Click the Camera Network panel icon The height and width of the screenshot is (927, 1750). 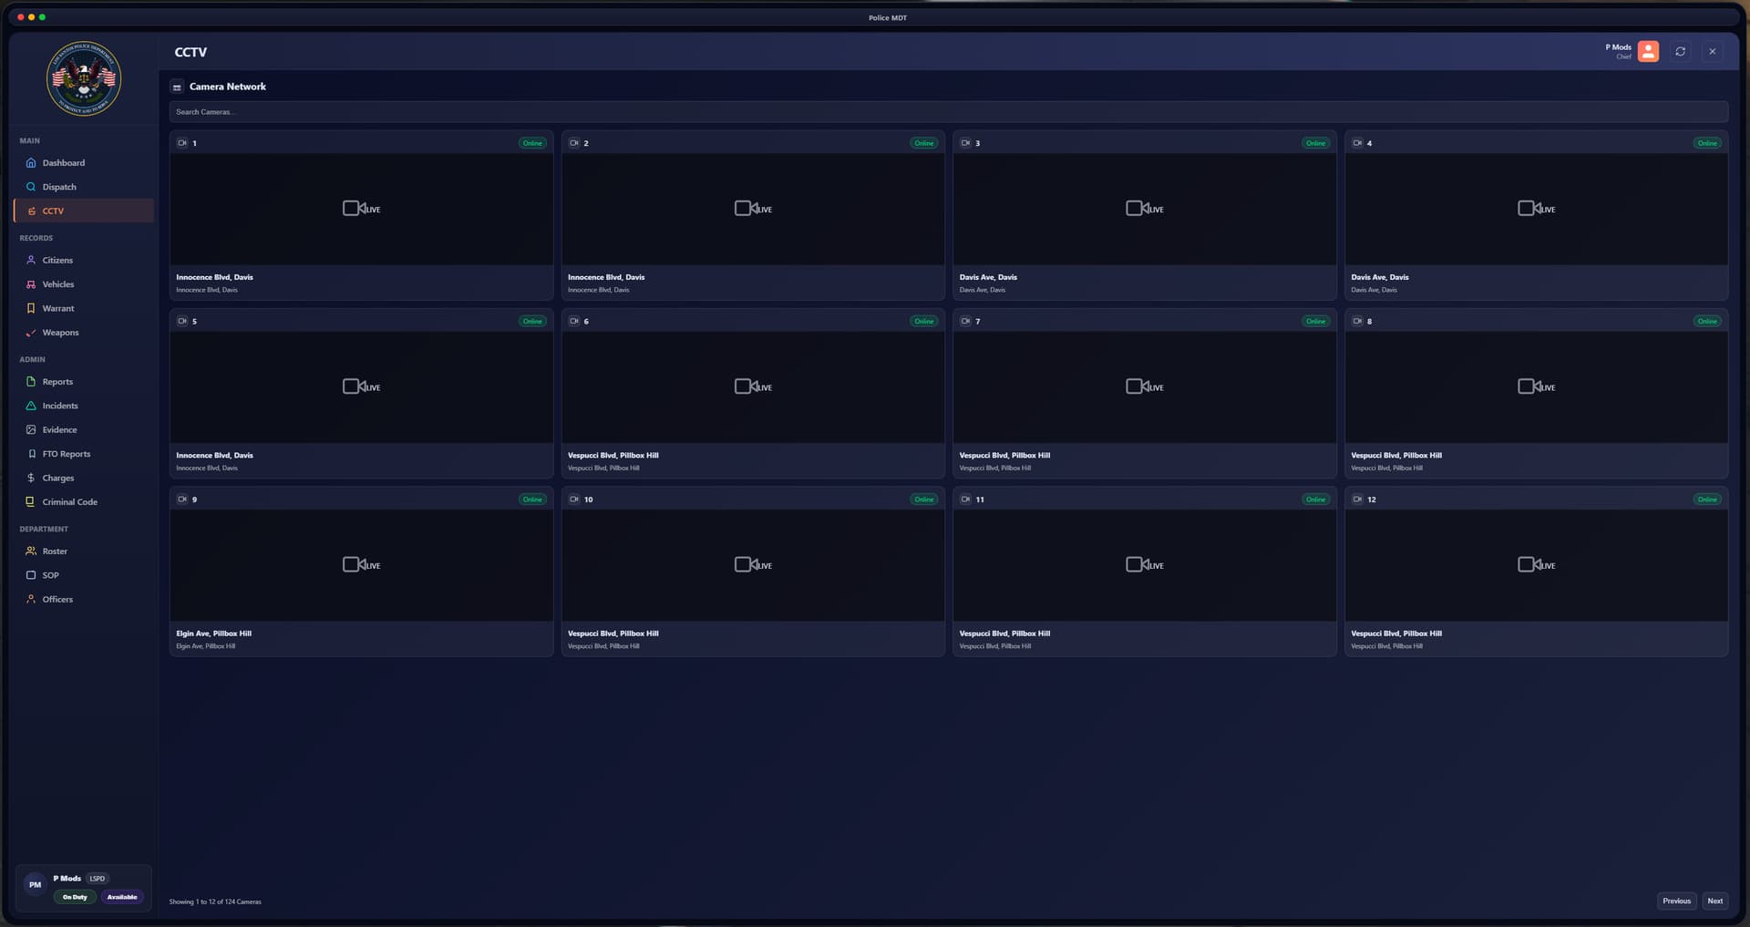(x=177, y=88)
